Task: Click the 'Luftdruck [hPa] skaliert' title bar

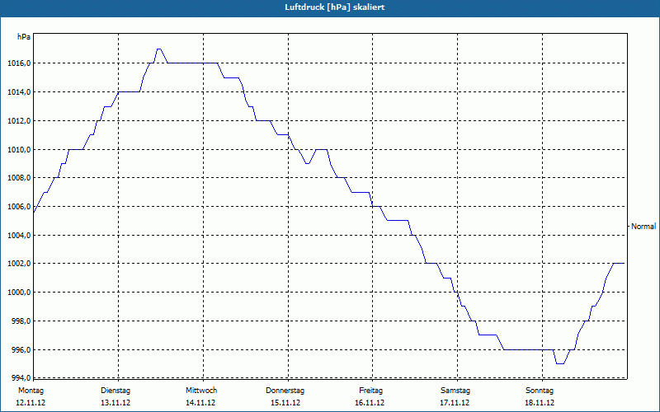Action: coord(330,7)
